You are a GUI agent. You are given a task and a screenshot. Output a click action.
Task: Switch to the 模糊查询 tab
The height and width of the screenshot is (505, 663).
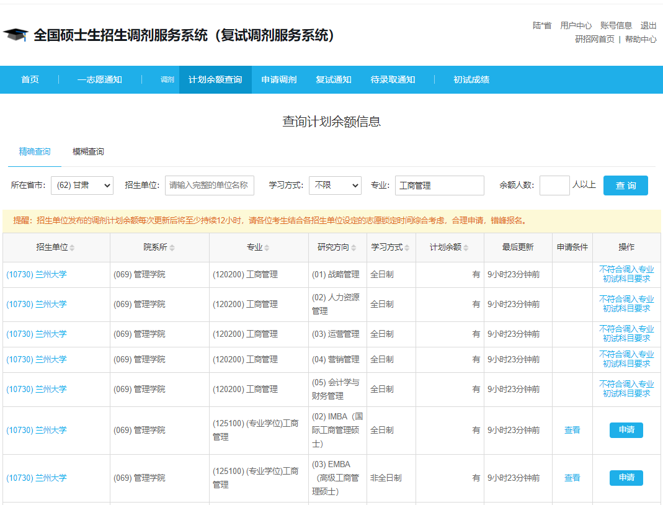[x=87, y=151]
